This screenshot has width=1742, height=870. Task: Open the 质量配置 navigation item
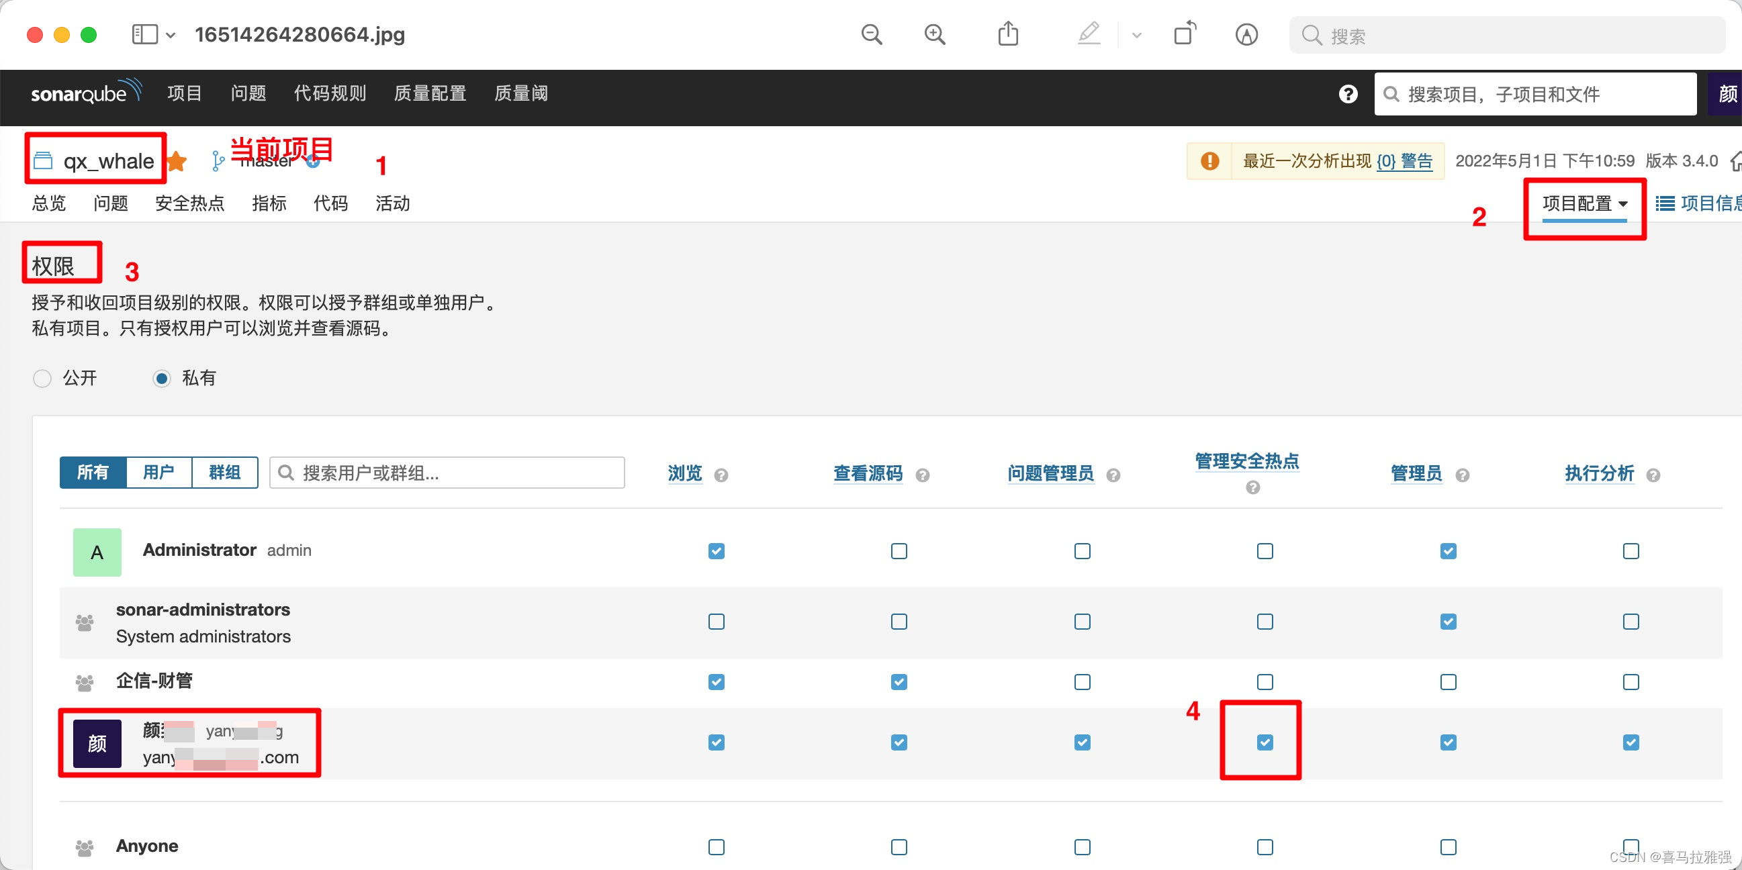[x=430, y=93]
